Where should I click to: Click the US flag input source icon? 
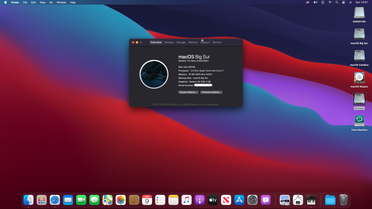(308, 2)
